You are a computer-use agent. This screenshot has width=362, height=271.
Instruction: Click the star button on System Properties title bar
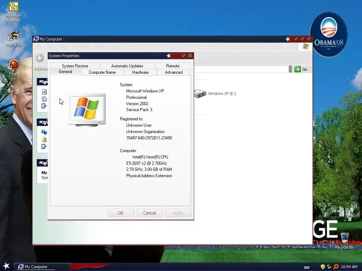click(169, 56)
